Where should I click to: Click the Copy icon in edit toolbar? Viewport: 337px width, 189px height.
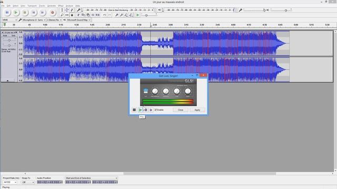coord(83,15)
